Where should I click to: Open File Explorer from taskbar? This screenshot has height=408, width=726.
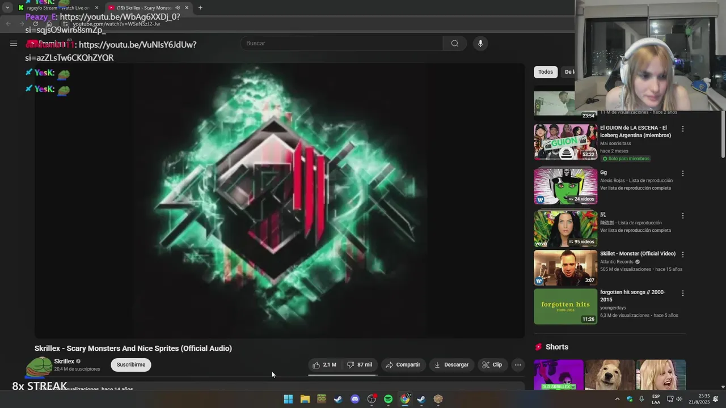(305, 399)
